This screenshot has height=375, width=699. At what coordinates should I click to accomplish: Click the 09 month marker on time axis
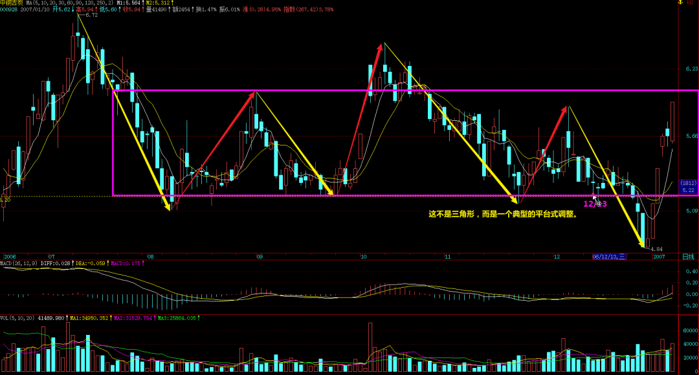coord(260,257)
